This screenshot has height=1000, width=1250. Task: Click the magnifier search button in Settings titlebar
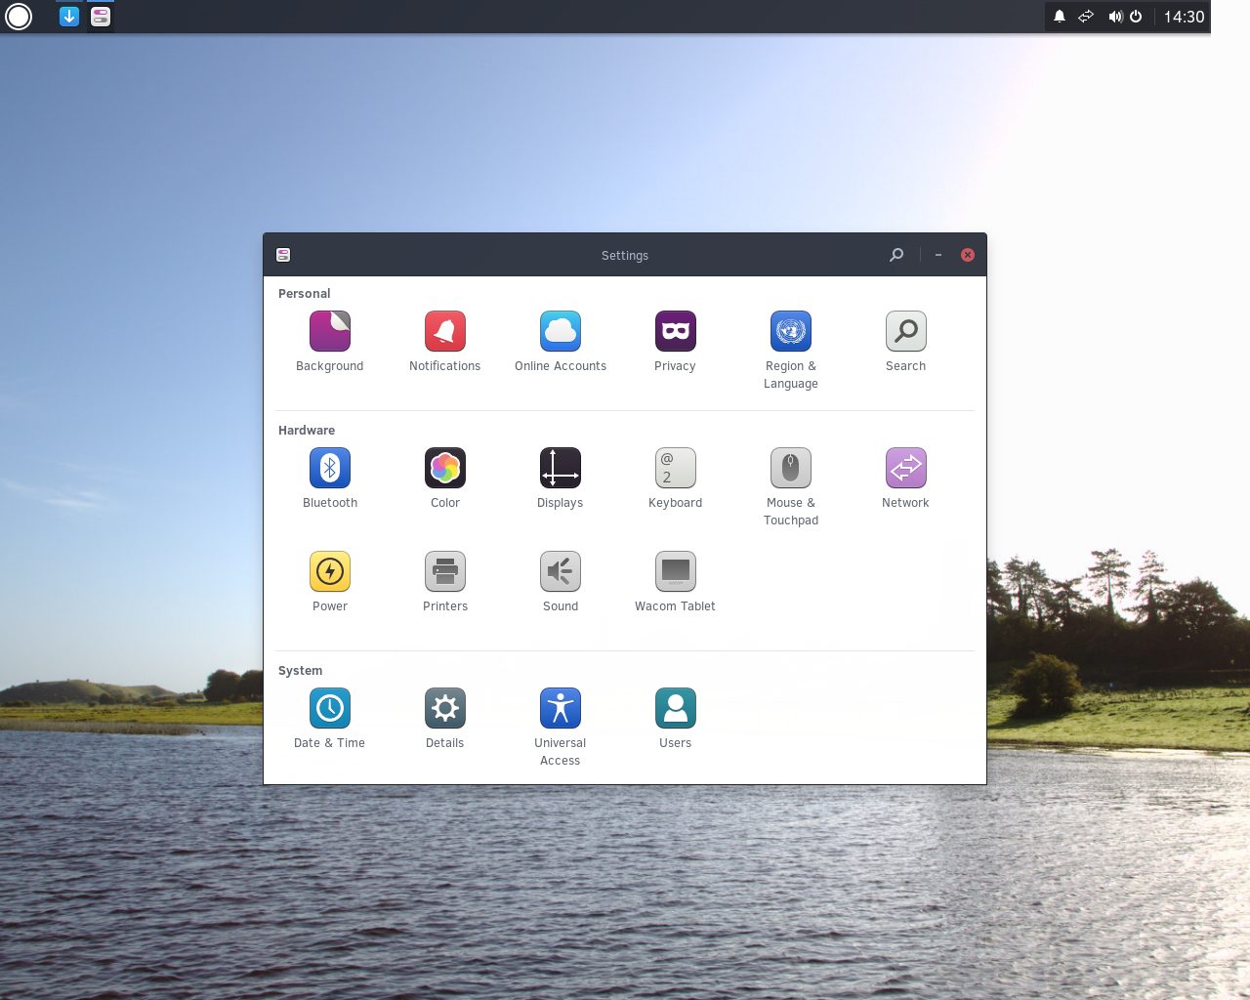[896, 255]
